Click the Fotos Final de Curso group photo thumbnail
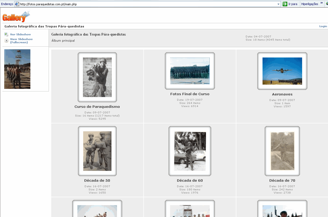Viewport: 328px width, 217px height. [x=190, y=71]
